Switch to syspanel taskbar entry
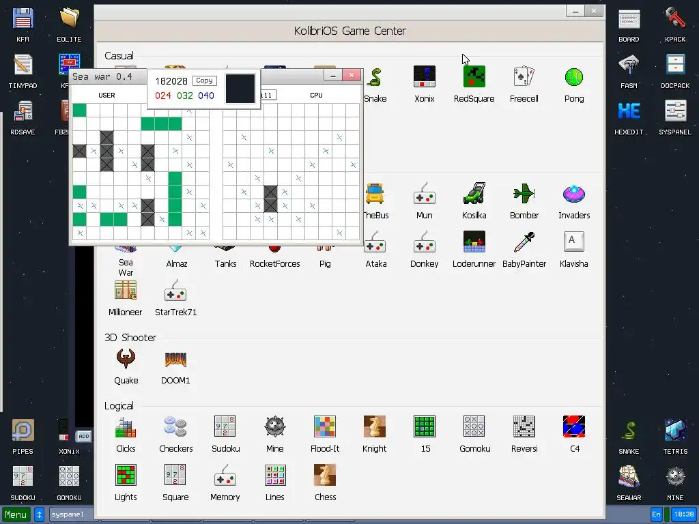Image resolution: width=699 pixels, height=524 pixels. [x=70, y=514]
